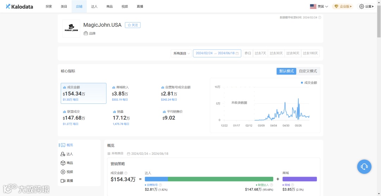The width and height of the screenshot is (381, 196).
Task: Select the 过去180天 time range
Action: pyautogui.click(x=310, y=53)
